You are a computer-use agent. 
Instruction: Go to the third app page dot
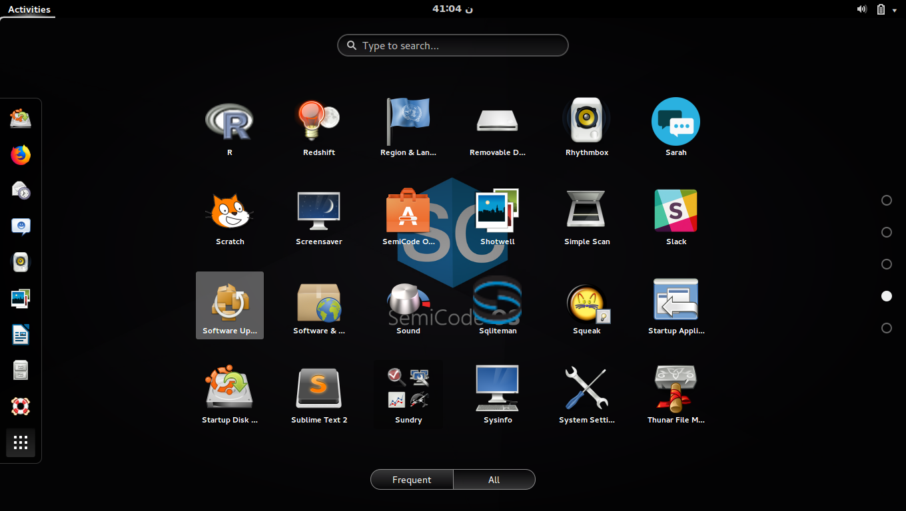tap(887, 264)
